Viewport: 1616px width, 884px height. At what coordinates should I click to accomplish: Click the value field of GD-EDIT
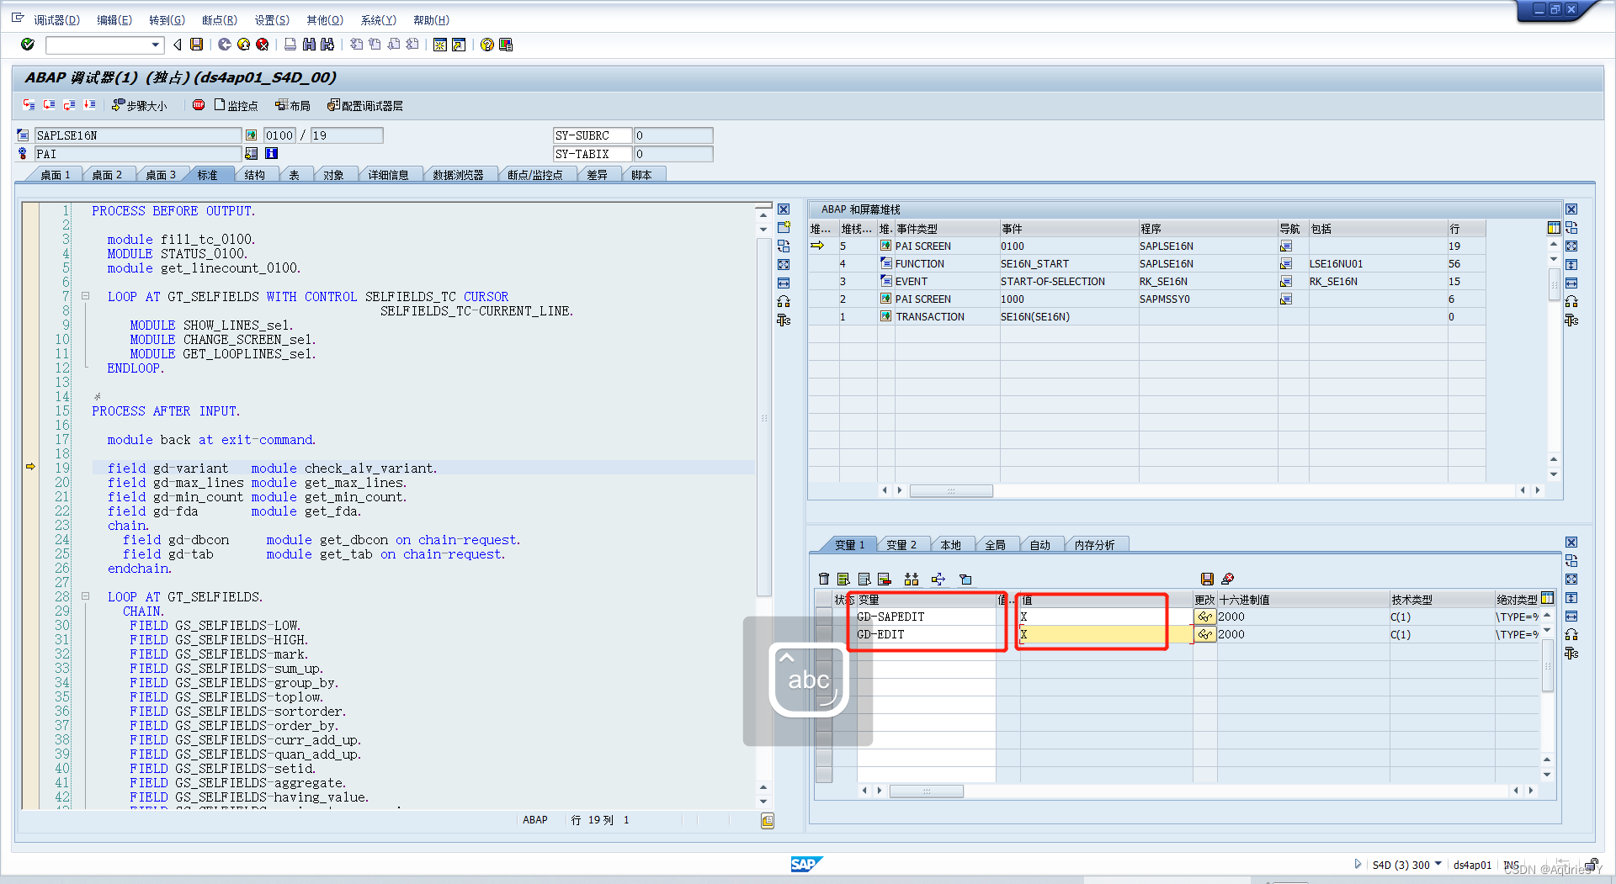[x=1106, y=634]
